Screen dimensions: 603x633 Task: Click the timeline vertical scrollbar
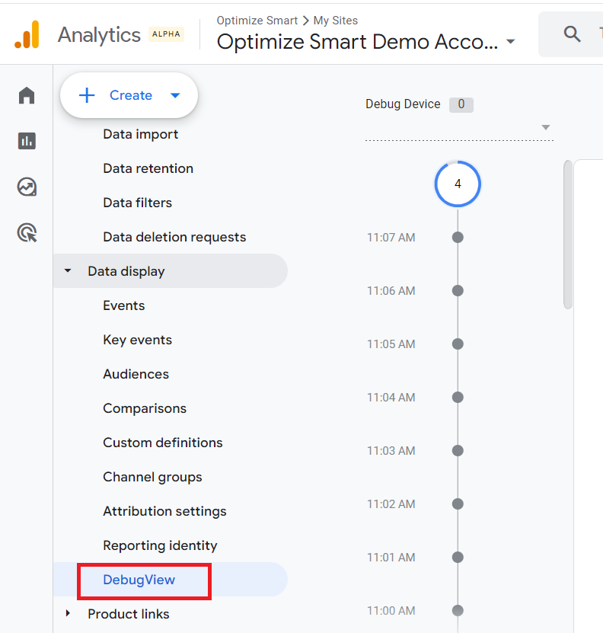click(x=568, y=235)
